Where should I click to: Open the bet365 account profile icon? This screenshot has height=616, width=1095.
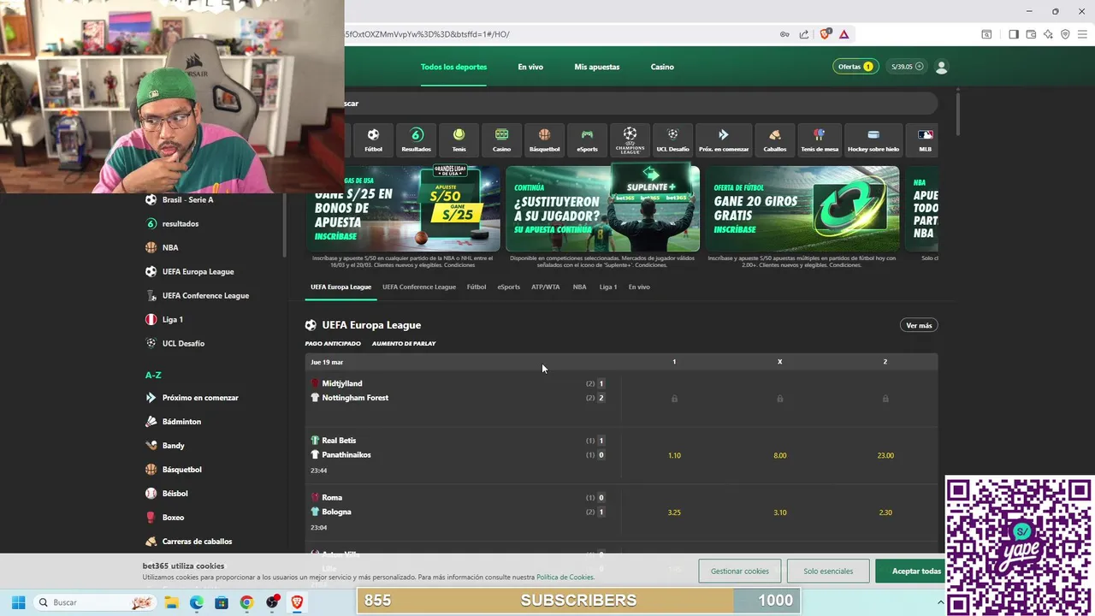[942, 67]
